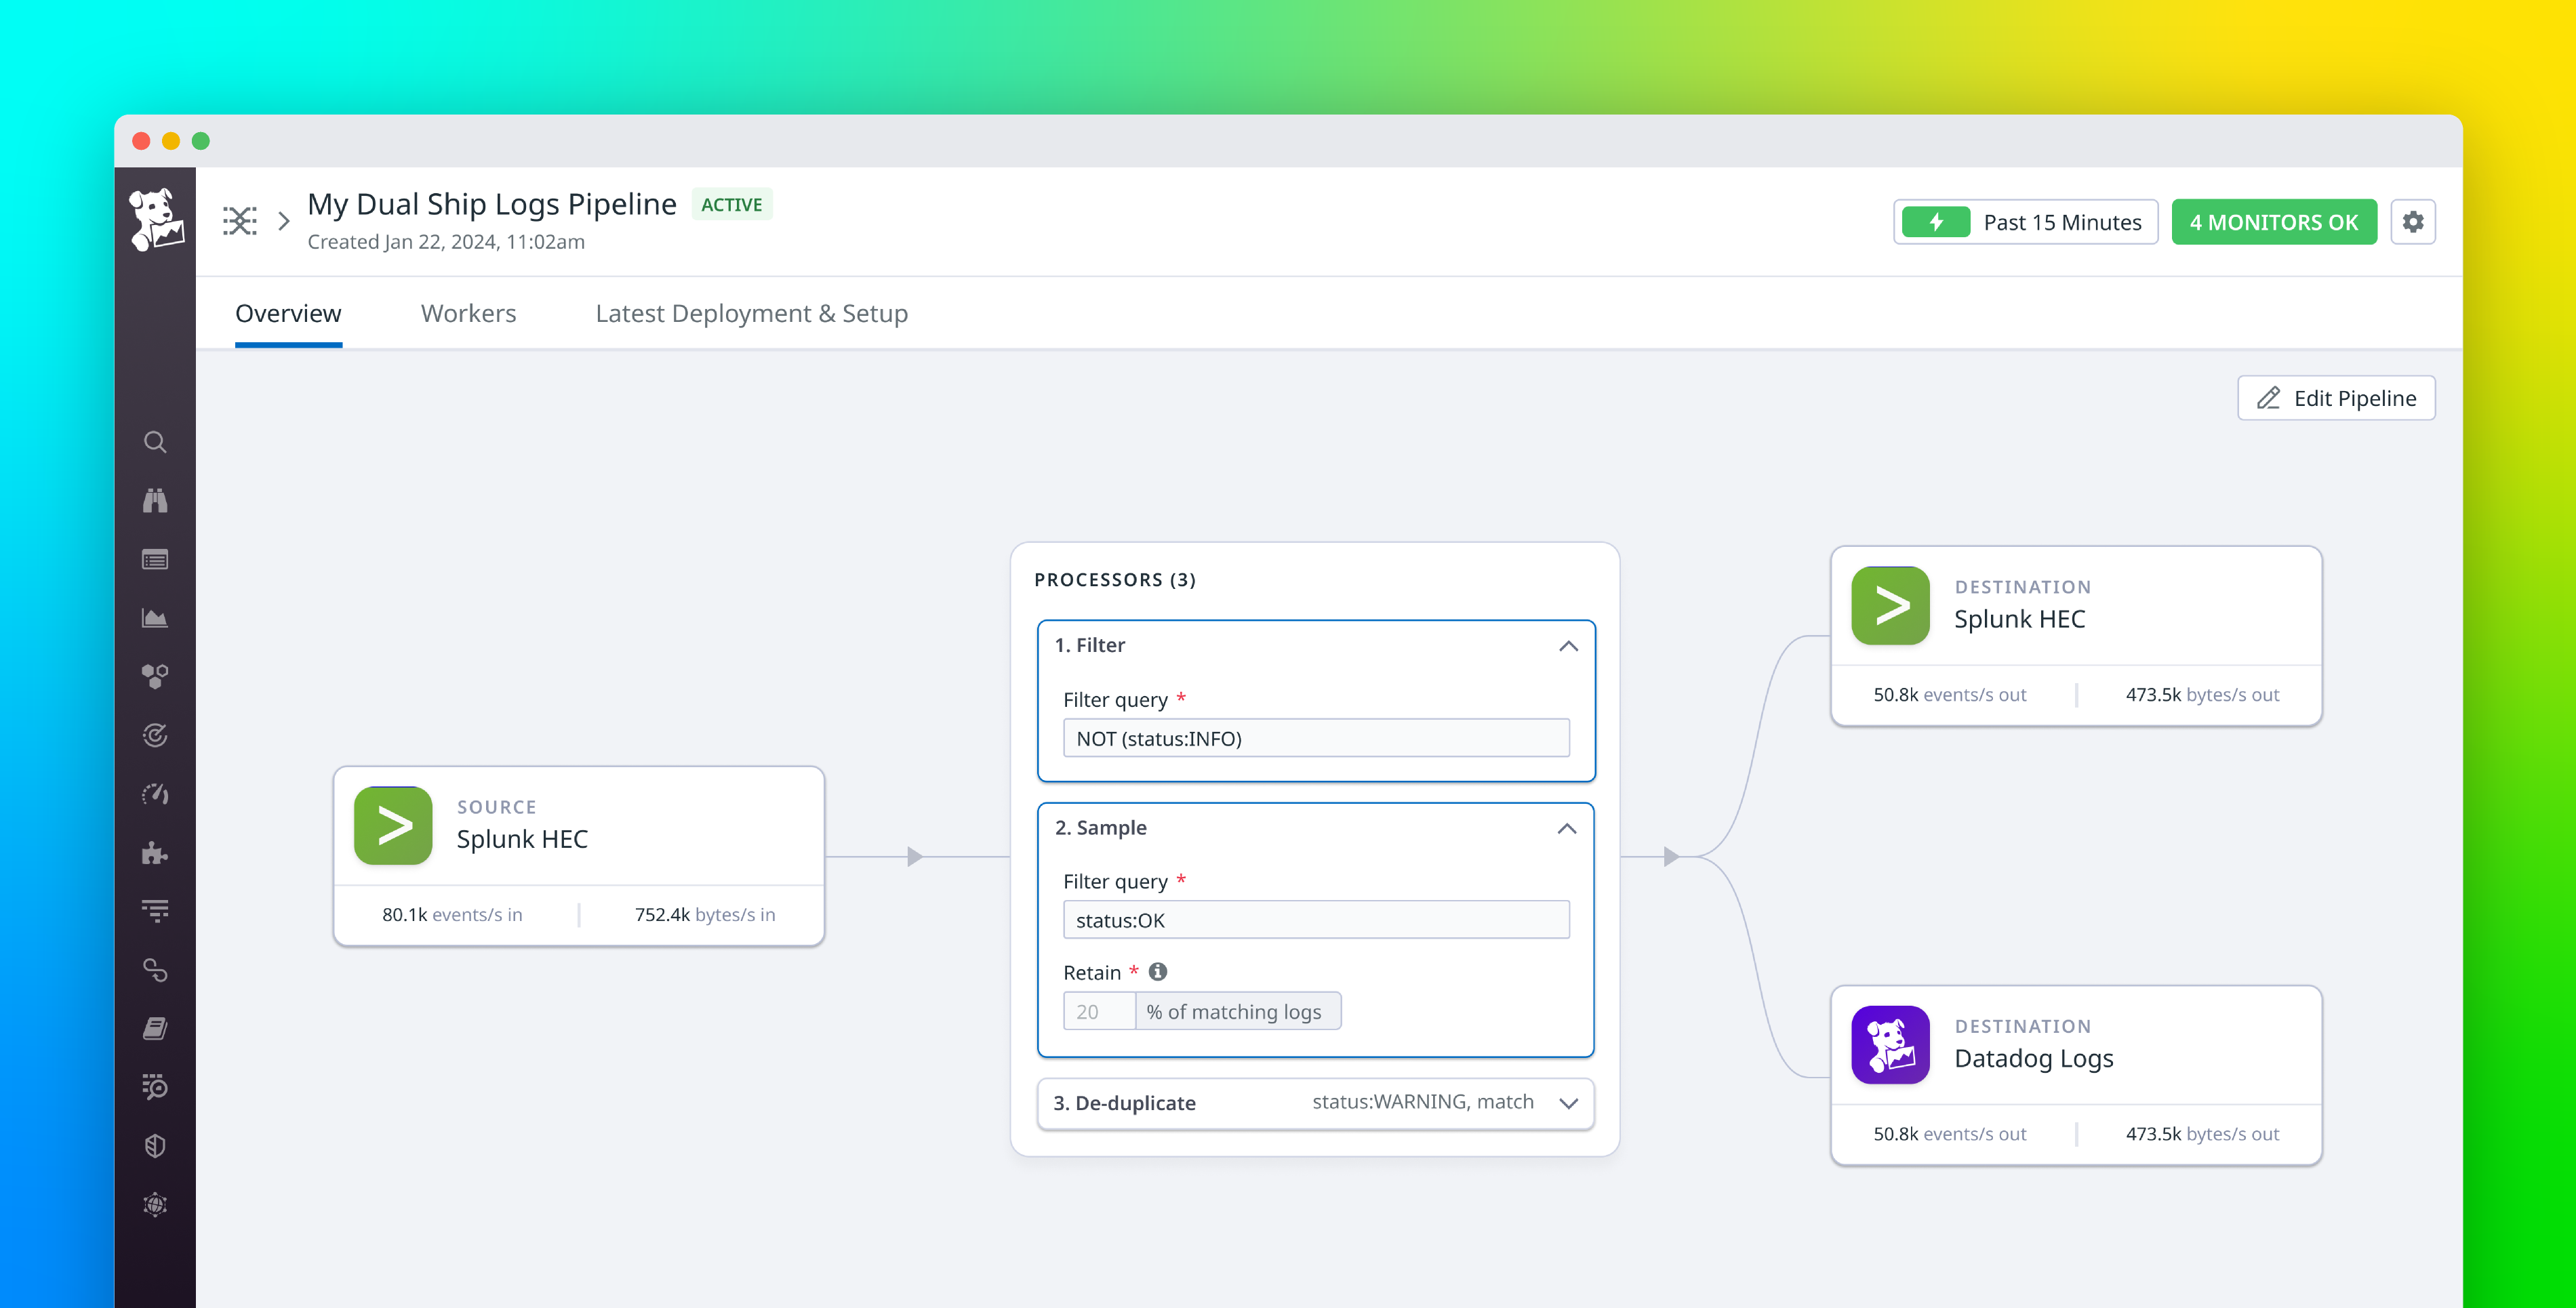
Task: Click the Integrations puzzle piece sidebar icon
Action: click(x=156, y=853)
